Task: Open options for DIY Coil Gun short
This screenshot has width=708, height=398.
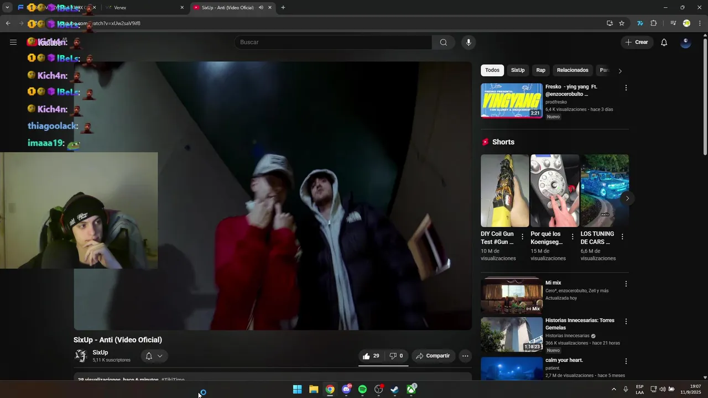Action: 522,237
